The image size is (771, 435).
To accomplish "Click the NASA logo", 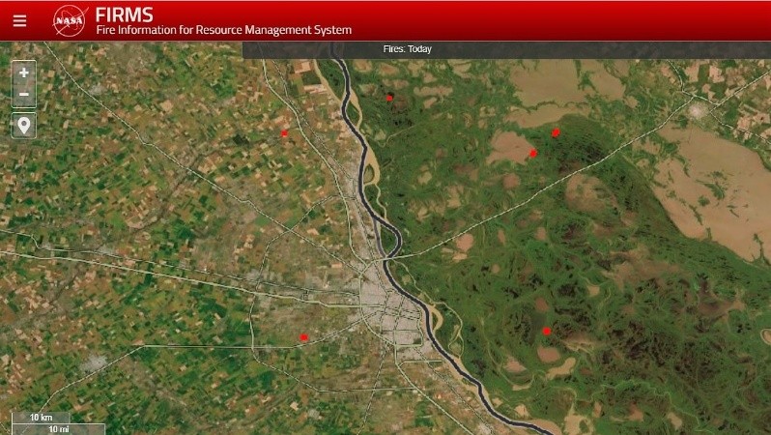I will click(71, 20).
